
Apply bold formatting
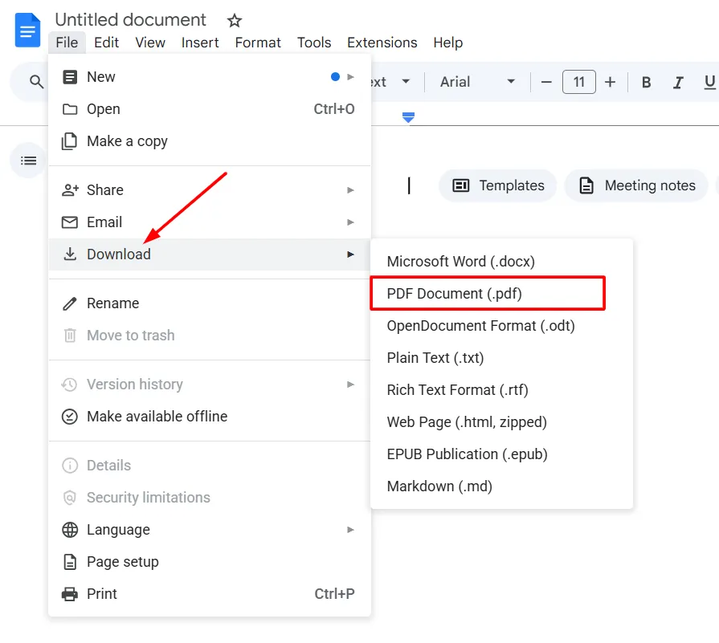coord(645,82)
